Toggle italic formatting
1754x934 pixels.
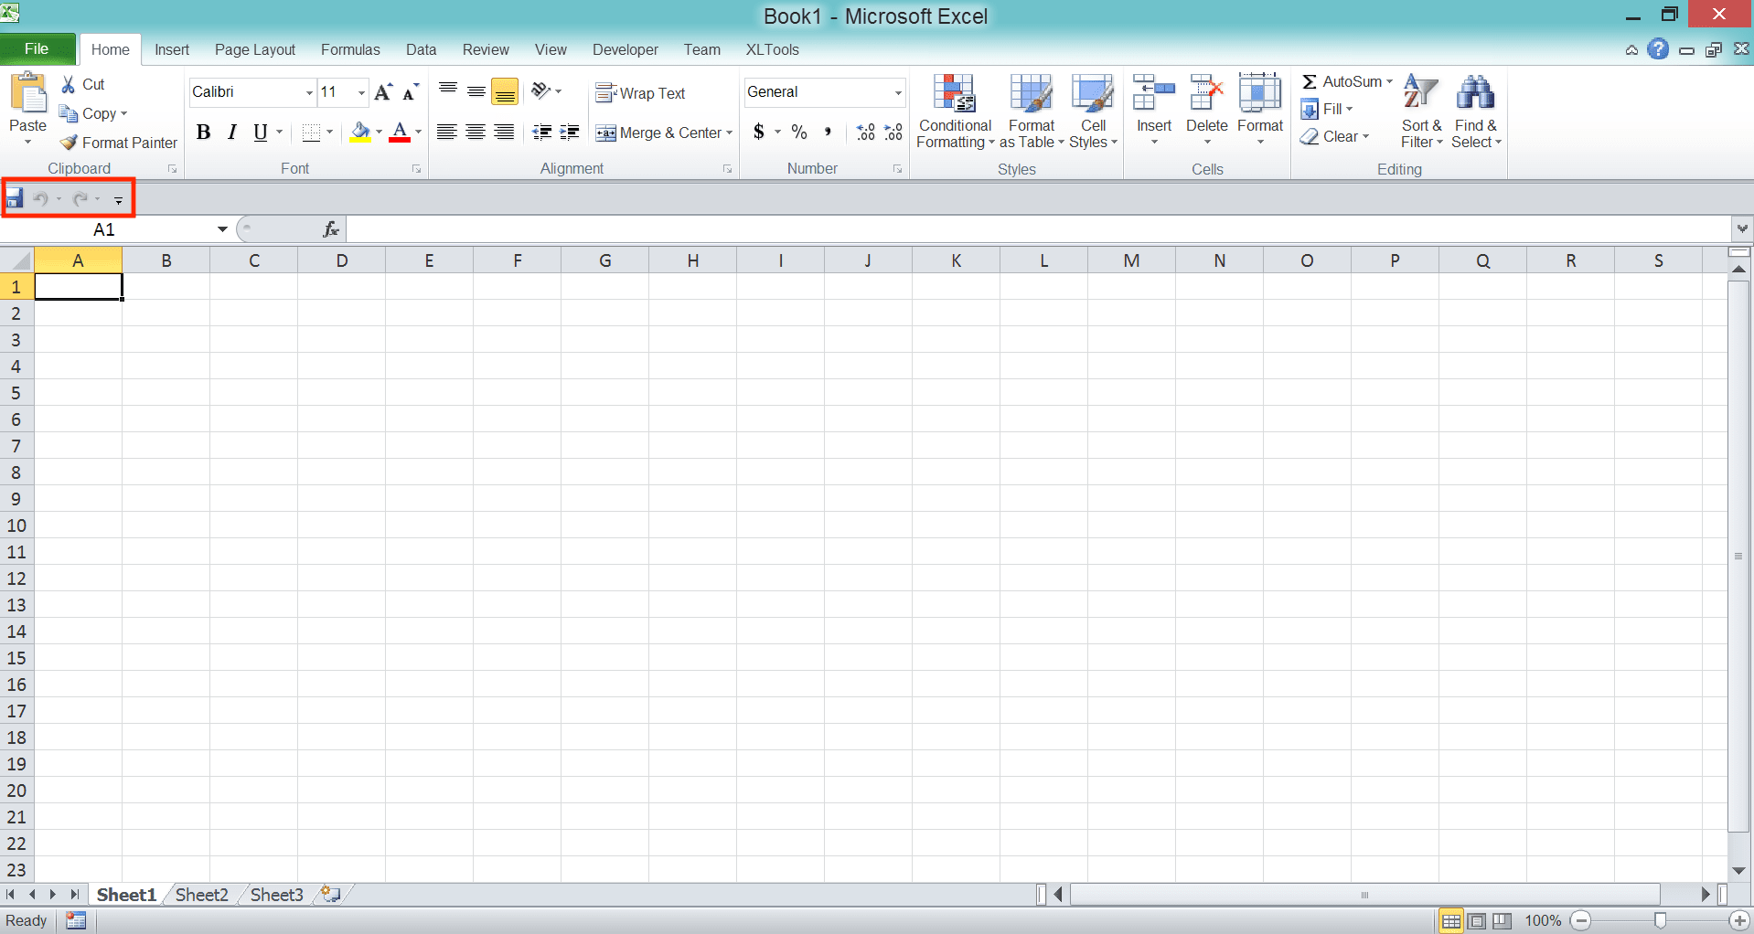230,132
